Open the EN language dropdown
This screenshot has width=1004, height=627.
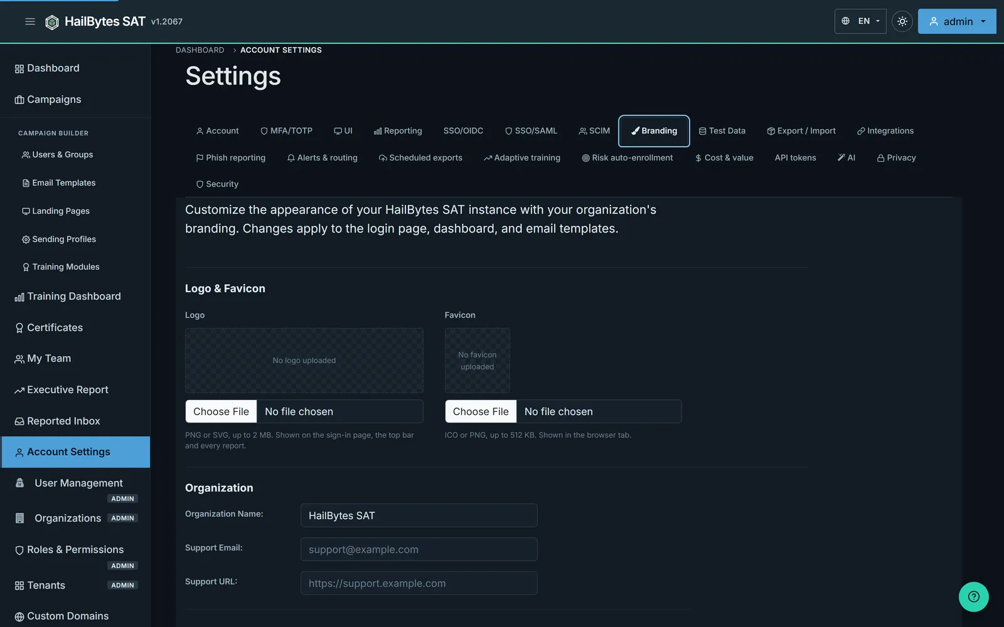click(860, 21)
